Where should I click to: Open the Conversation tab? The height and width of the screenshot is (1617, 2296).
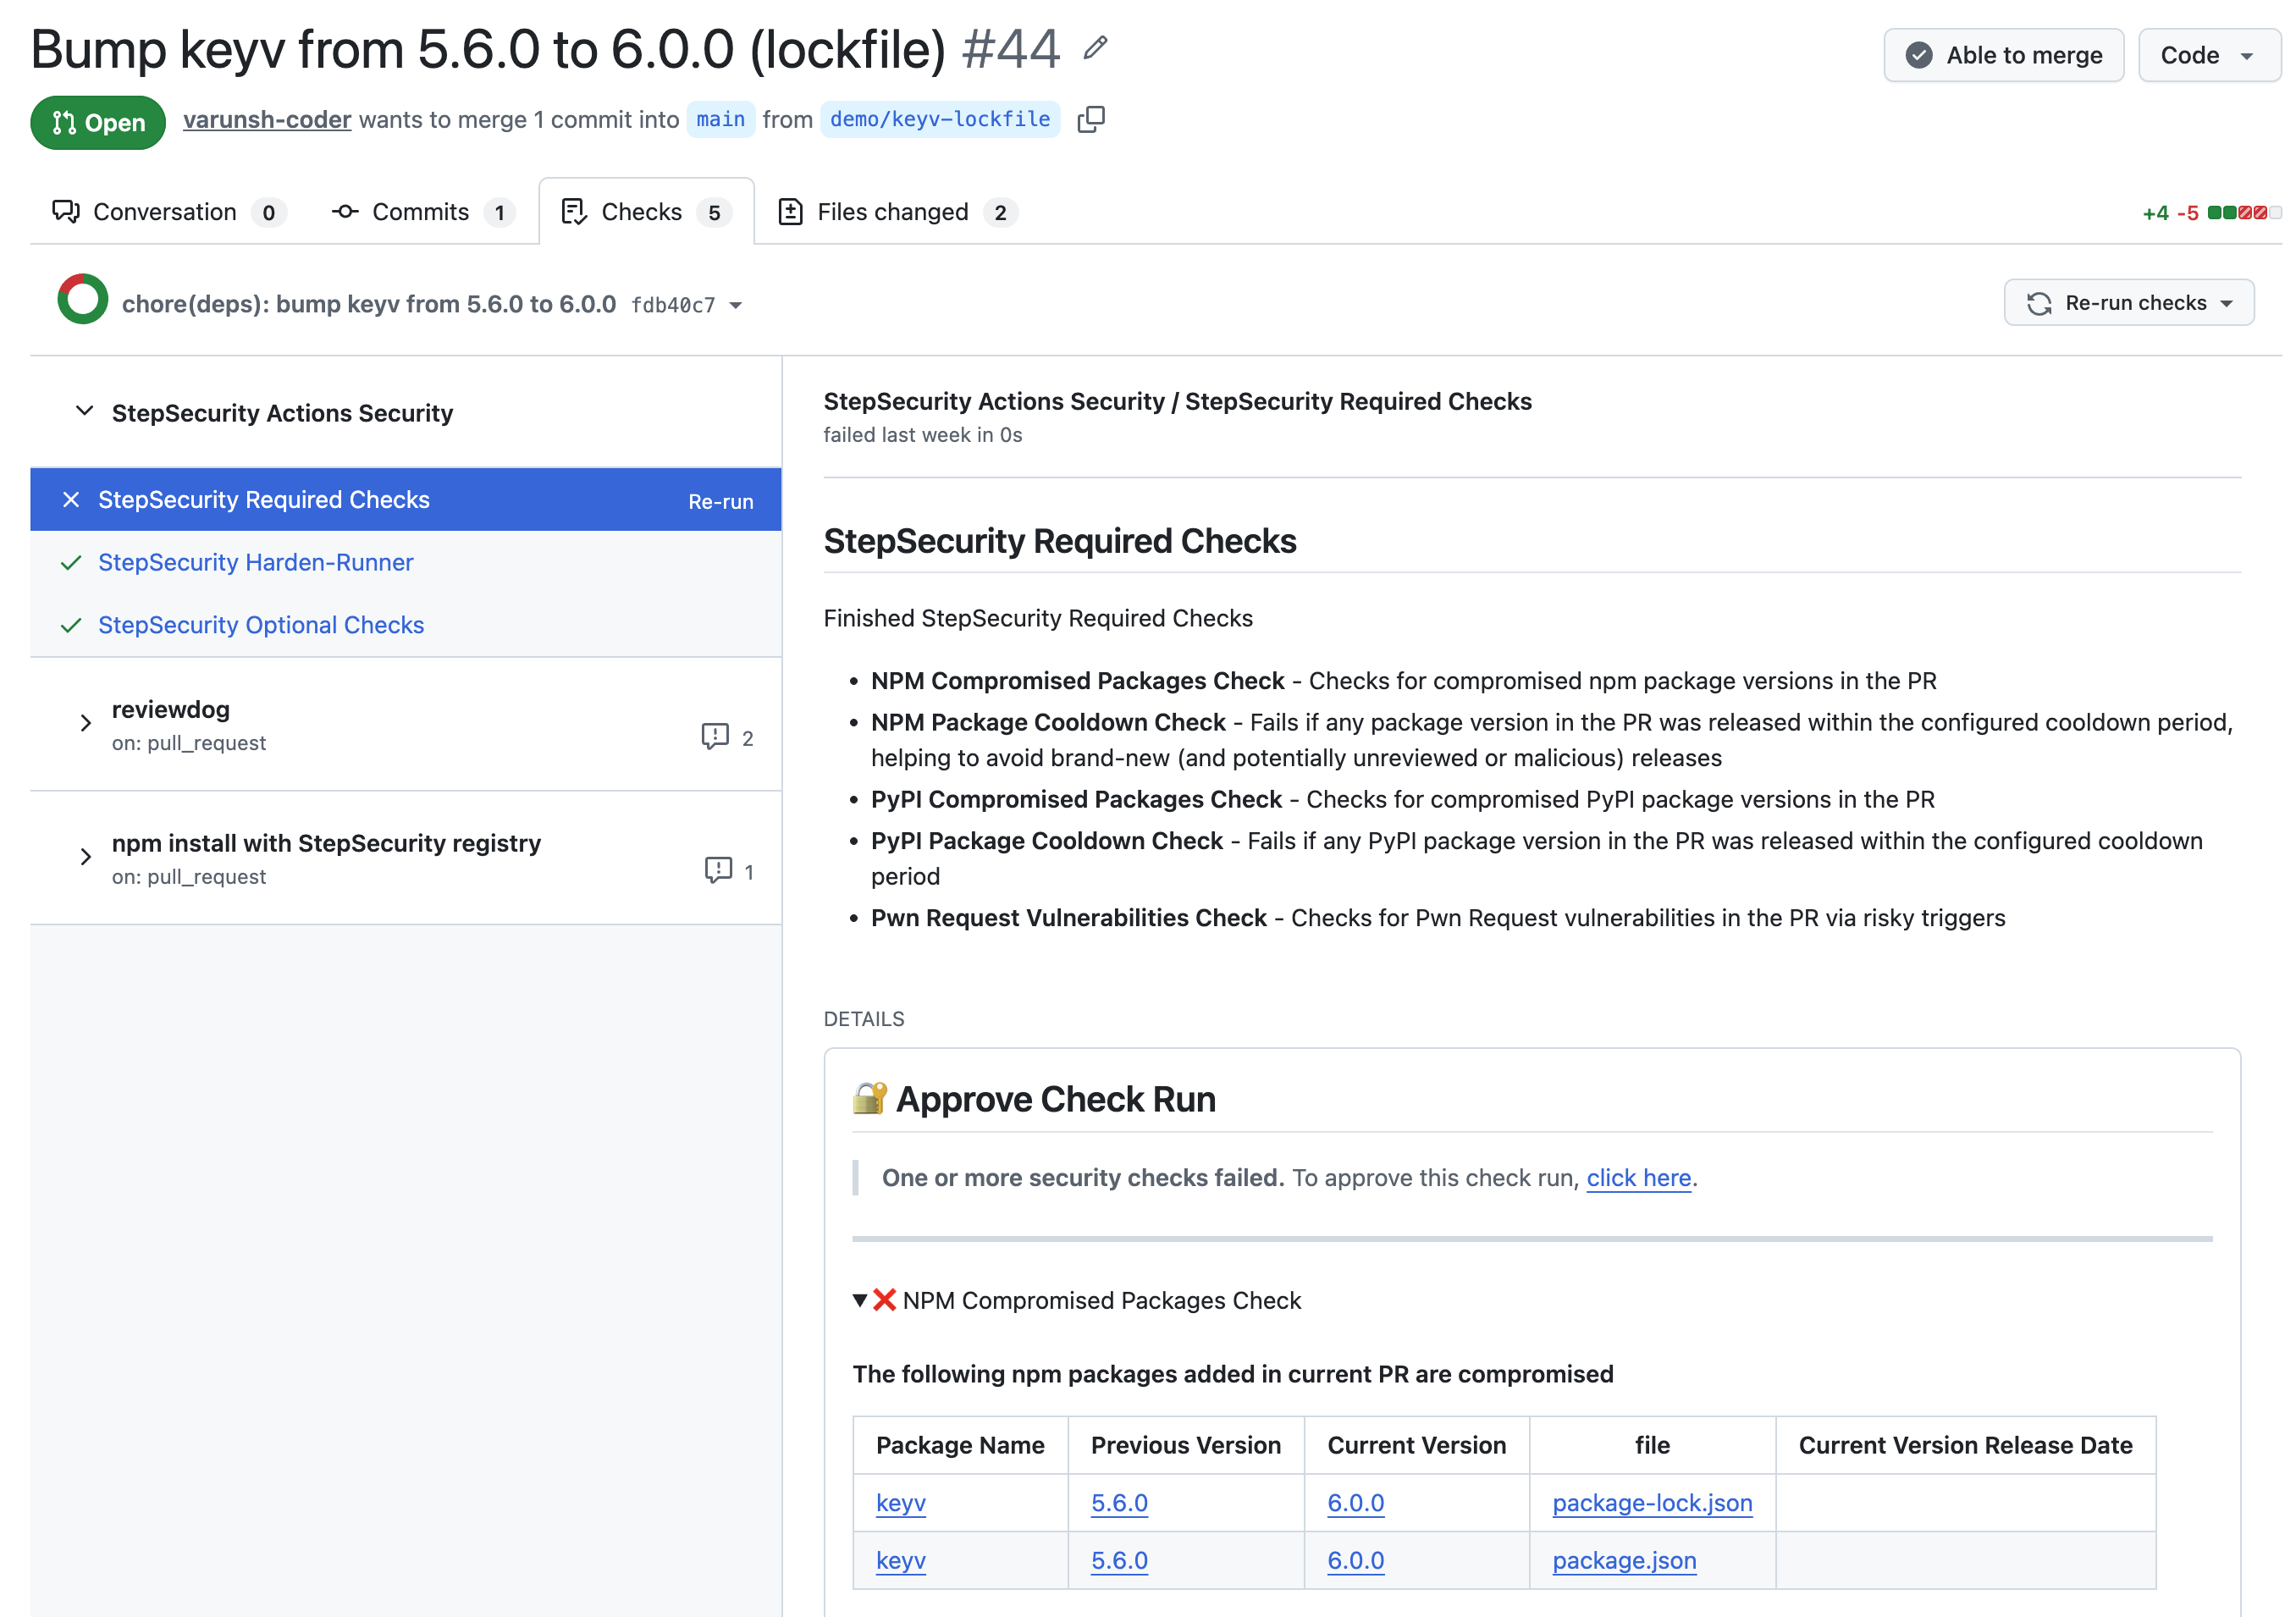coord(169,212)
